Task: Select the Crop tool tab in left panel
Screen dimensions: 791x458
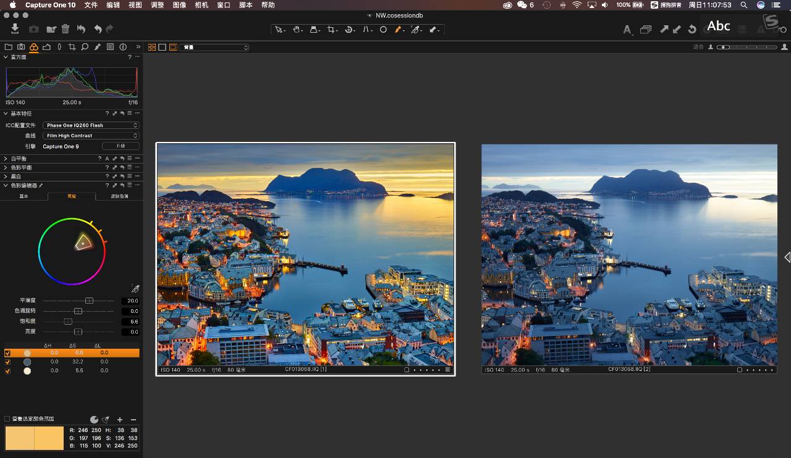Action: click(72, 47)
